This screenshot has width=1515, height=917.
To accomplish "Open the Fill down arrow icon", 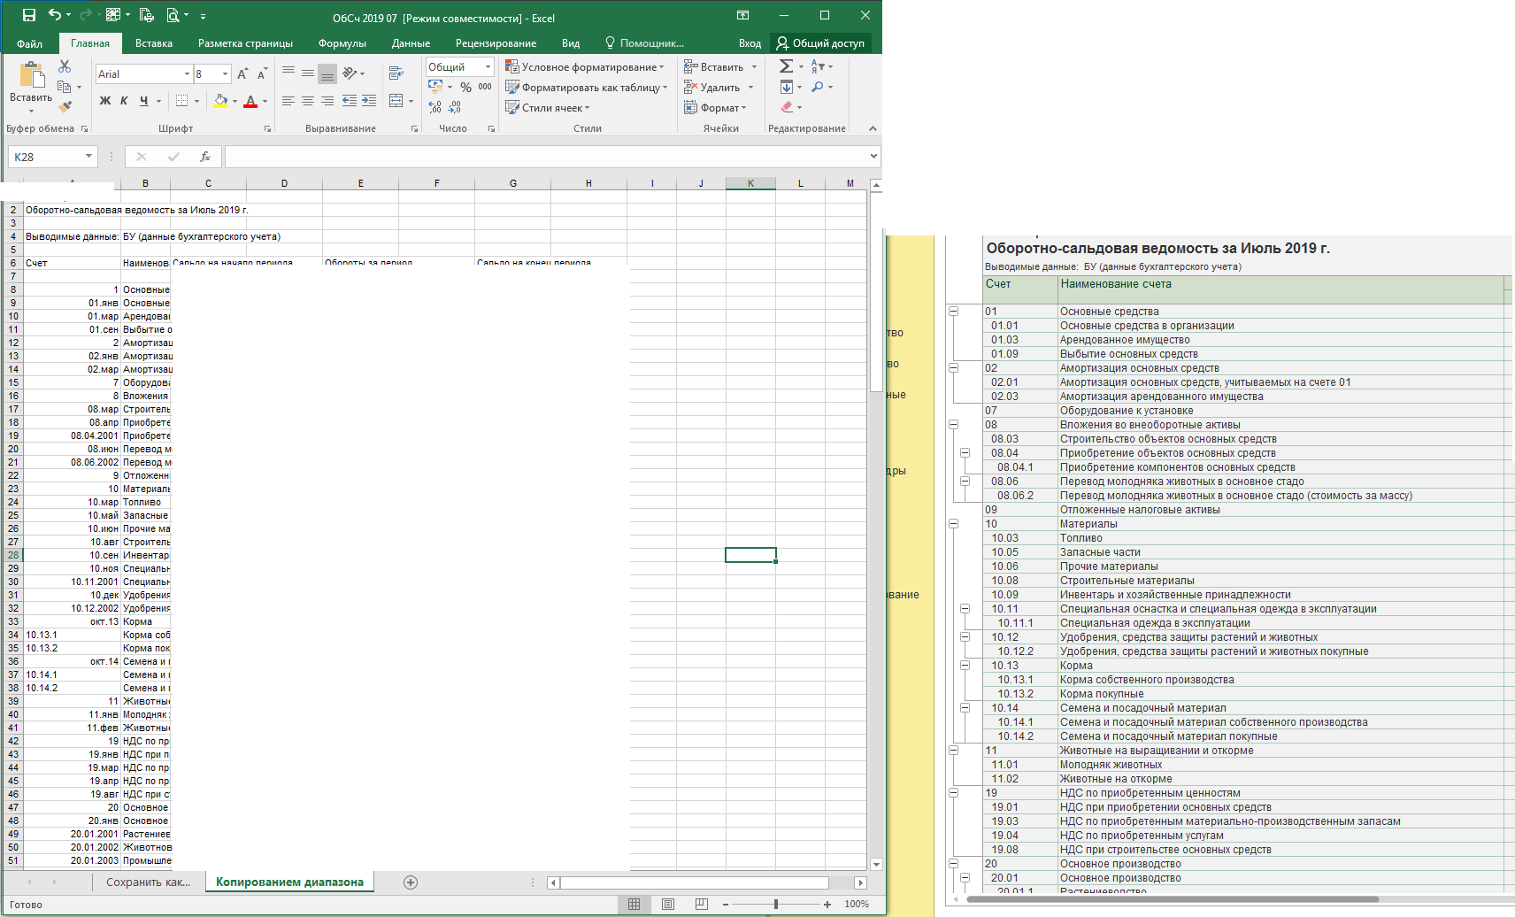I will [786, 87].
